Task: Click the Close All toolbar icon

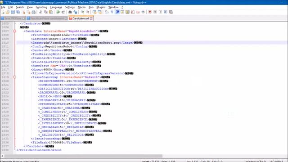Action: point(28,12)
